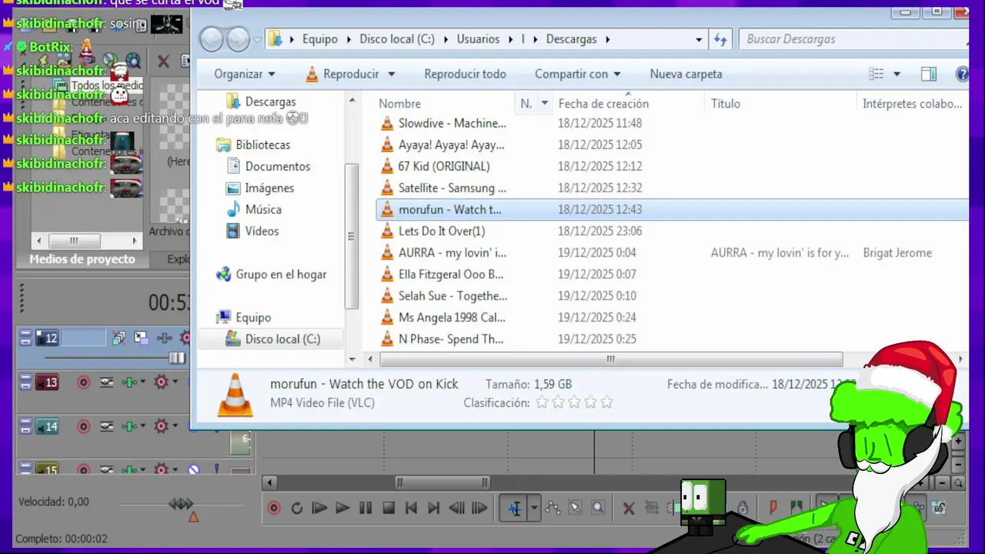Click the Stop button in Vegas transport
This screenshot has width=985, height=554.
point(389,508)
